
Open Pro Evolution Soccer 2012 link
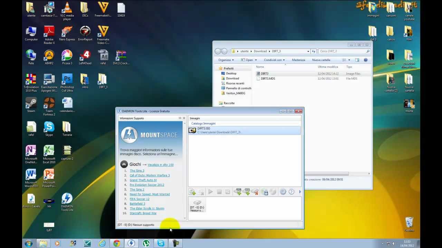coord(147,185)
